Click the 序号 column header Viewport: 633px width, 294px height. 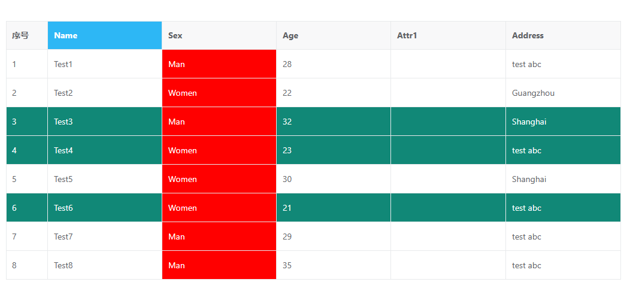(x=27, y=35)
